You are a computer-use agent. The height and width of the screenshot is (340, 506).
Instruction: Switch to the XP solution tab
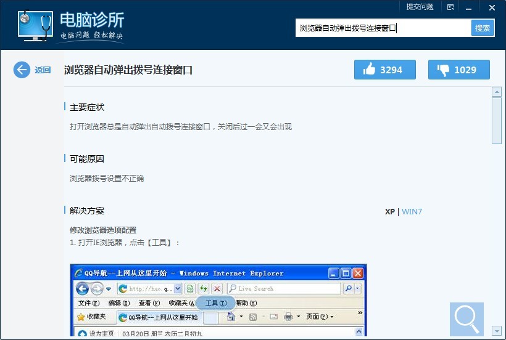coord(389,211)
